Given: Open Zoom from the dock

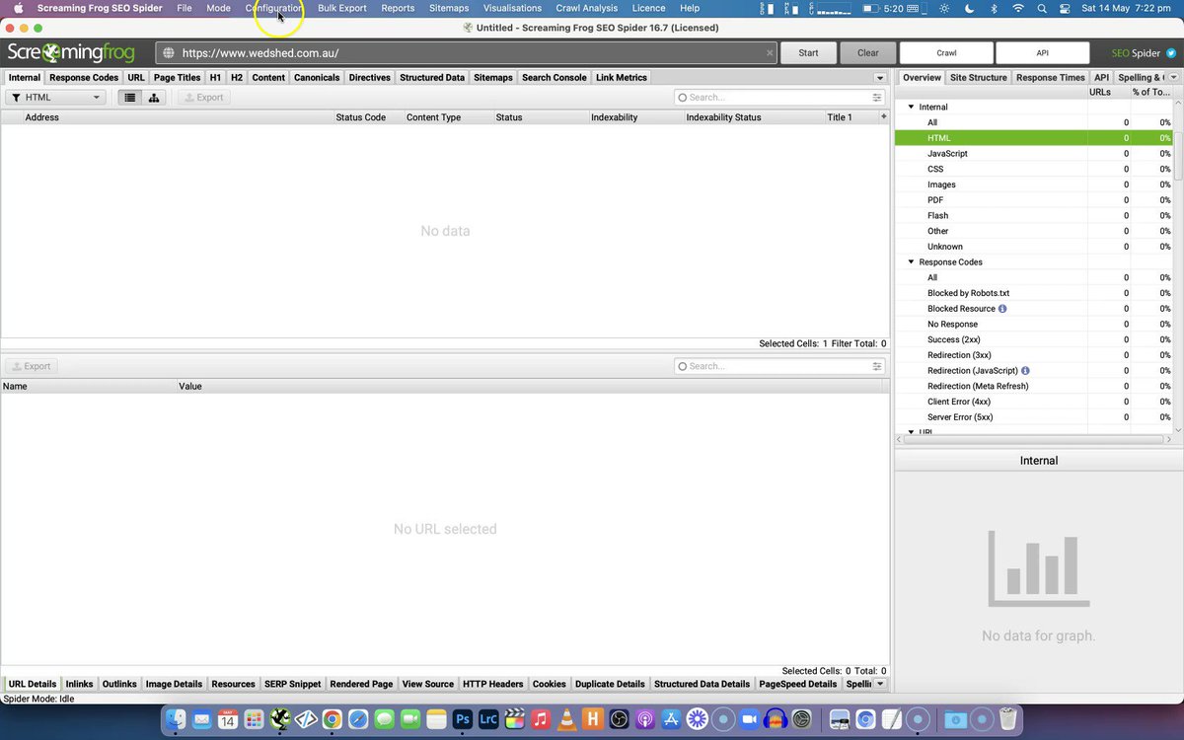Looking at the screenshot, I should pos(749,719).
